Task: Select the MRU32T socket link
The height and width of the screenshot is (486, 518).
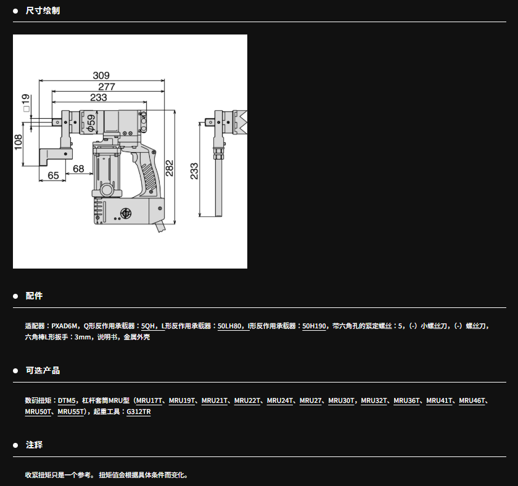Action: (x=374, y=400)
